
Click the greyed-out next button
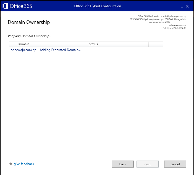click(x=148, y=164)
